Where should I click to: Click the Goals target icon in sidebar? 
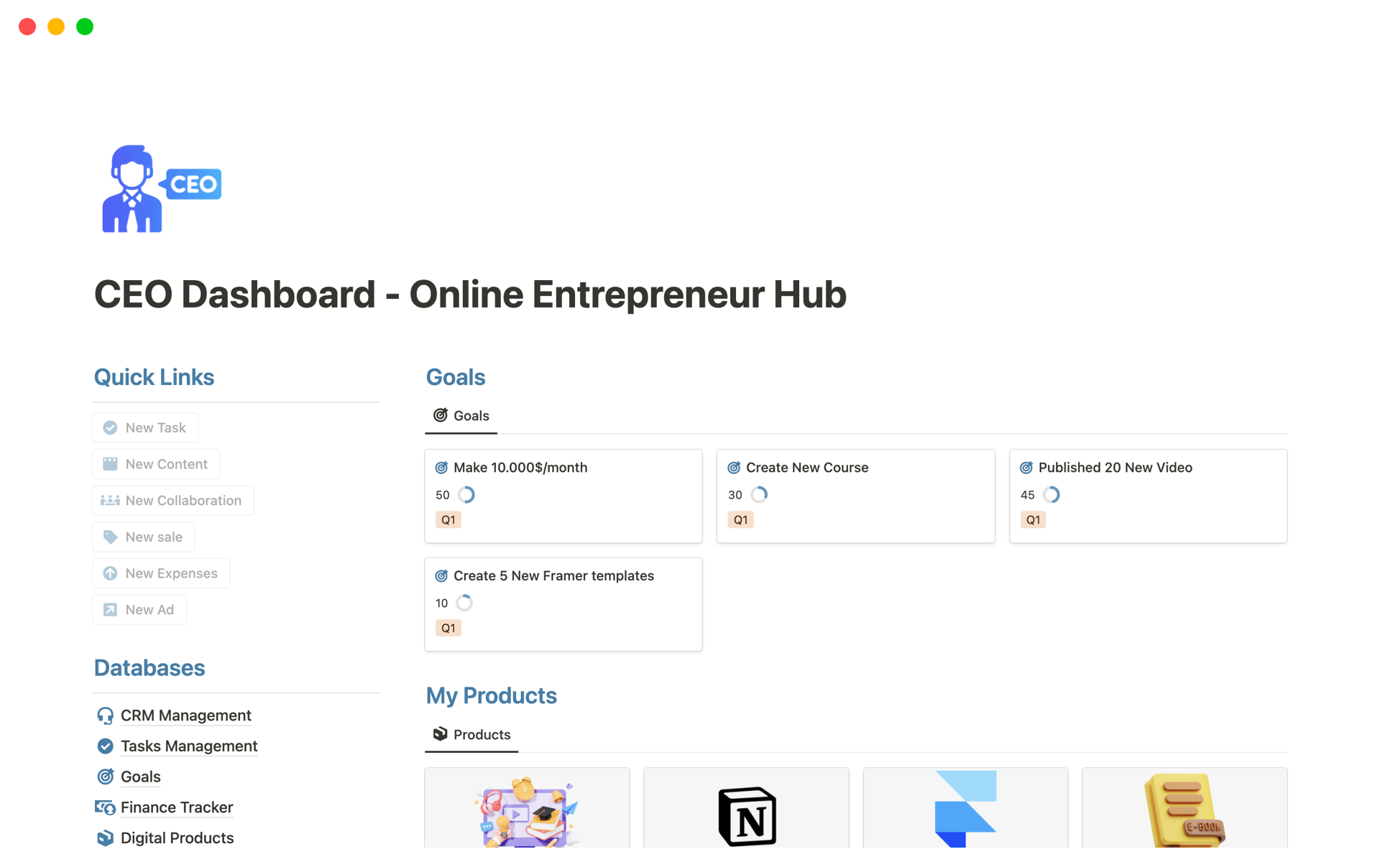(x=106, y=777)
